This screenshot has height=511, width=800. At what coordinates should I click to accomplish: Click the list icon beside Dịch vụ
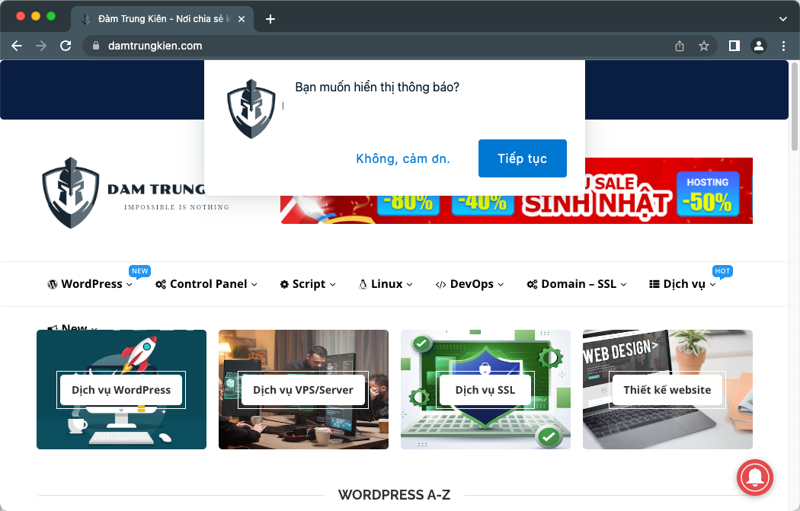[654, 285]
